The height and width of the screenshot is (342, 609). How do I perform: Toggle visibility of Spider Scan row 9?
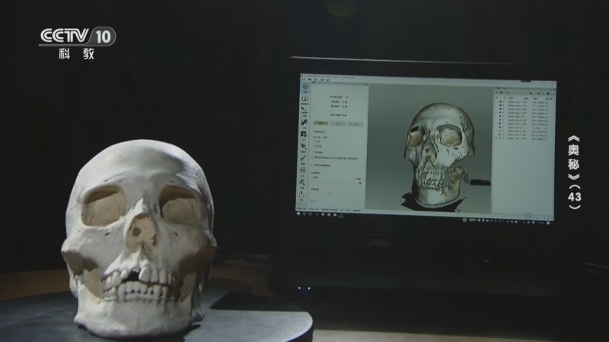click(x=499, y=131)
